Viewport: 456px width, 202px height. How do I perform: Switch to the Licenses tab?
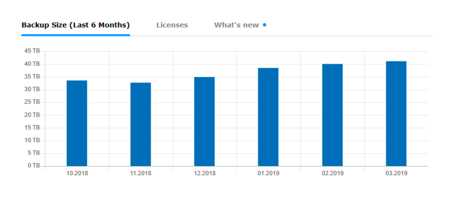172,25
